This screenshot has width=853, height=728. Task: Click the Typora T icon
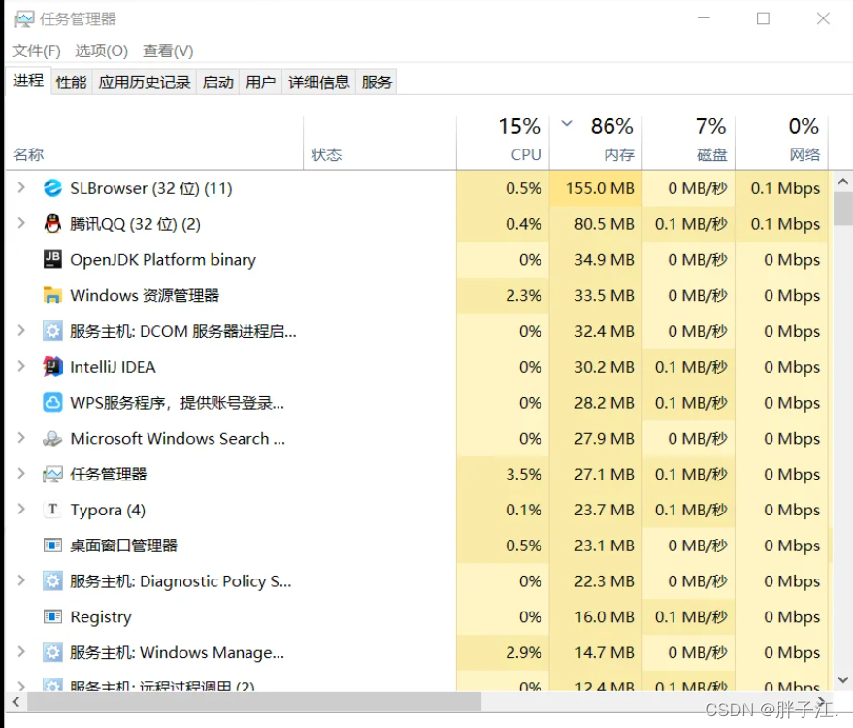pyautogui.click(x=52, y=510)
